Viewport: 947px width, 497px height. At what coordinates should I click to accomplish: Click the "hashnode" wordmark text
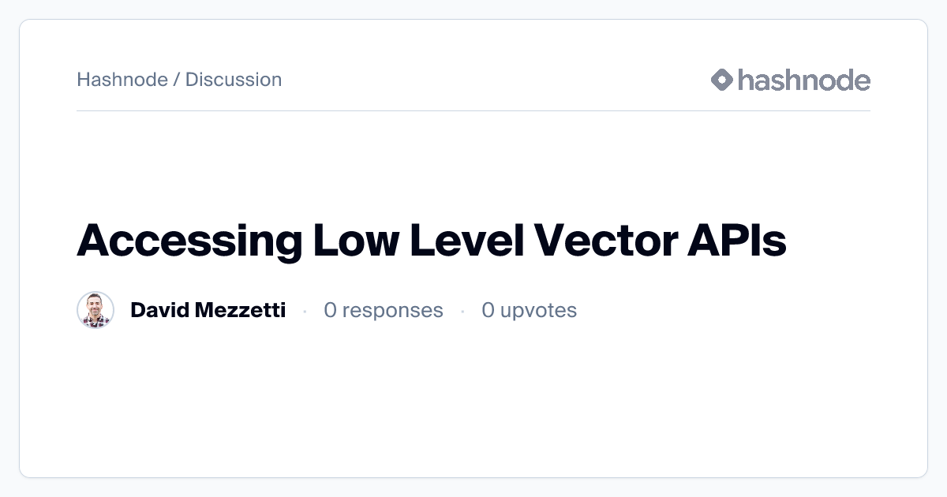[x=803, y=80]
